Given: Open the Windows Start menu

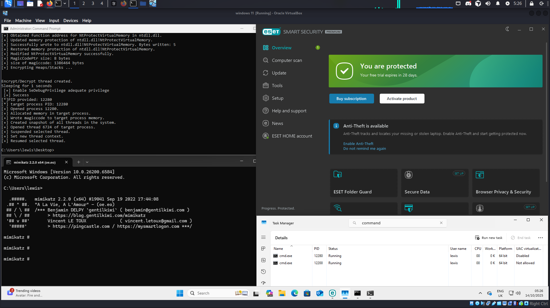Looking at the screenshot, I should (x=180, y=293).
